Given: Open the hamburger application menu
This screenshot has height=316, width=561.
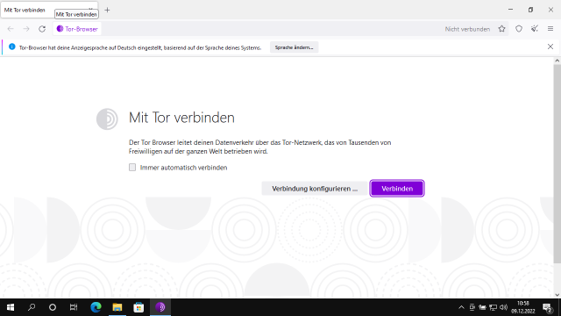Looking at the screenshot, I should pos(550,29).
